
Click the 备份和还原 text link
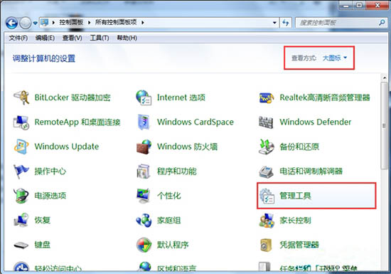click(299, 147)
